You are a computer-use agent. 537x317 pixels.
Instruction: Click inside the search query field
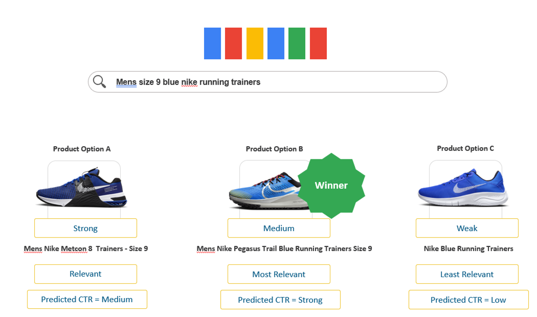tap(268, 82)
